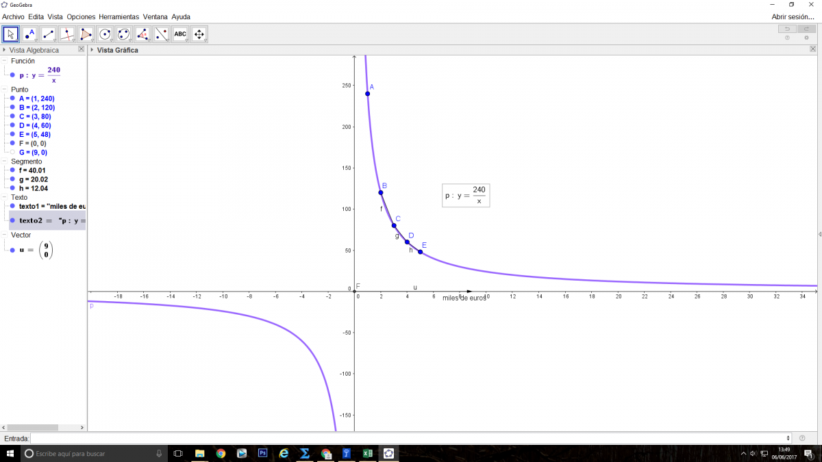Expand the Vista Gráfica style bar arrow

click(x=92, y=50)
